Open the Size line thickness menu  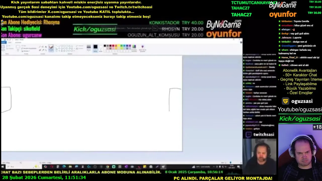coord(89,48)
